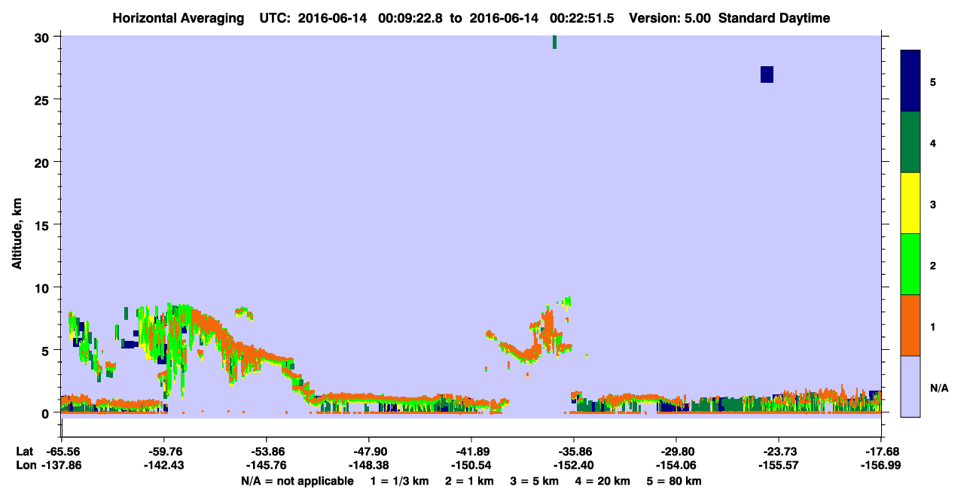Screen dimensions: 979x502
Task: Click the altitude tick label 20
Action: (x=42, y=162)
